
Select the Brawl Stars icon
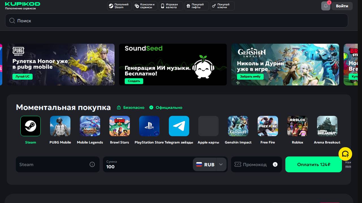pyautogui.click(x=120, y=126)
